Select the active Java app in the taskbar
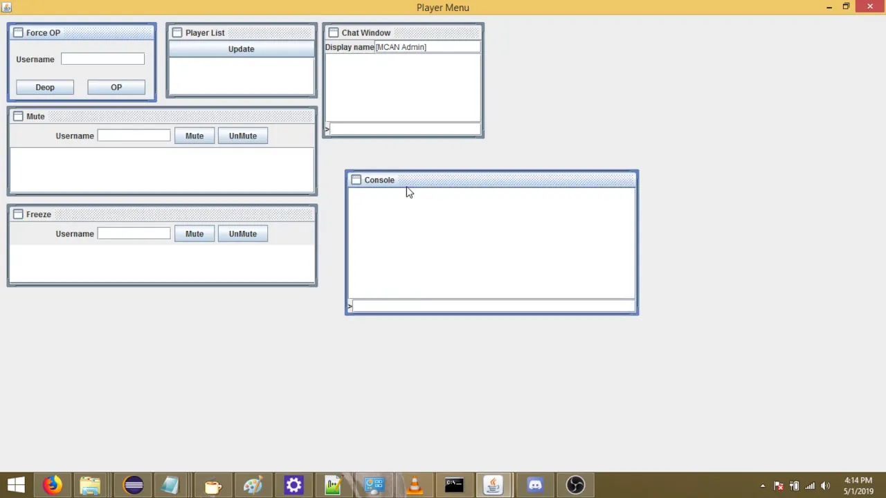The width and height of the screenshot is (886, 498). [x=494, y=485]
